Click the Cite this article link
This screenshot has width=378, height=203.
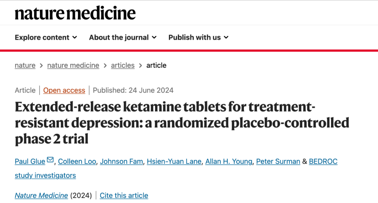[x=124, y=196]
